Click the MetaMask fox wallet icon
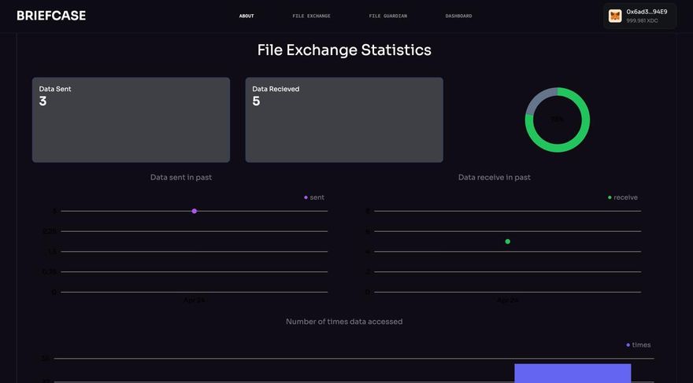 click(x=615, y=16)
